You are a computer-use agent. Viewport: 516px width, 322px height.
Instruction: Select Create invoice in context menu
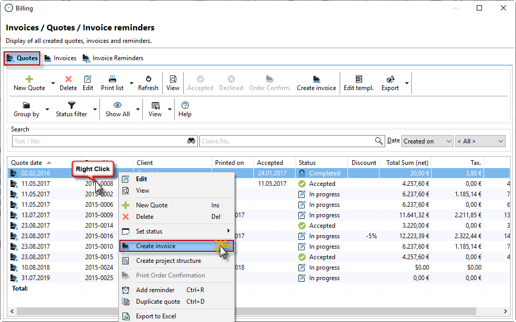[155, 246]
